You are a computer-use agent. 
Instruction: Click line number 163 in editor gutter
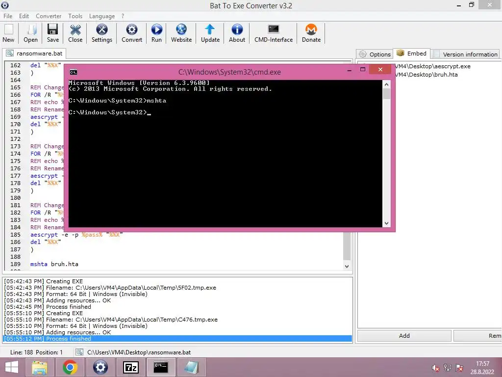pos(15,73)
